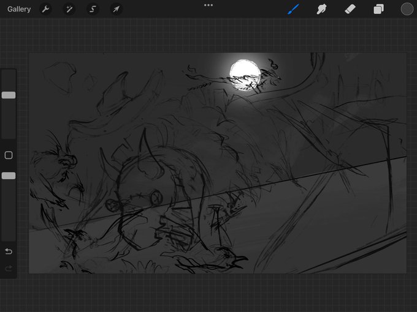Image resolution: width=417 pixels, height=312 pixels.
Task: Undo the last stroke
Action: pos(9,251)
